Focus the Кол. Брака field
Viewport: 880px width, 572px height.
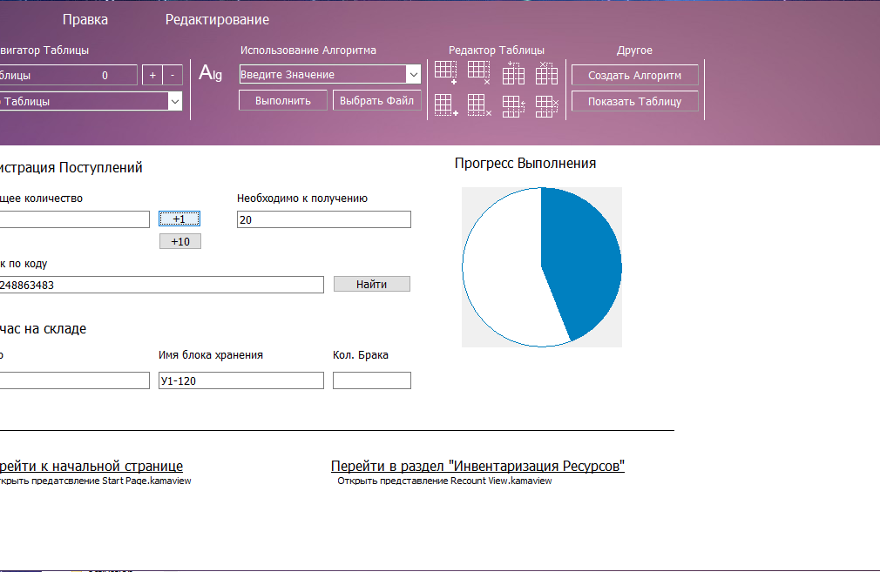click(x=371, y=380)
